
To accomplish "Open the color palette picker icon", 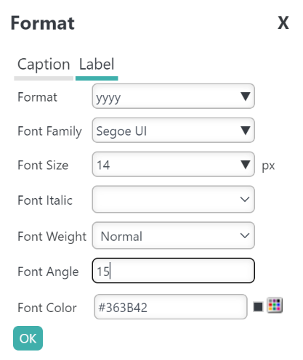I will pyautogui.click(x=275, y=306).
